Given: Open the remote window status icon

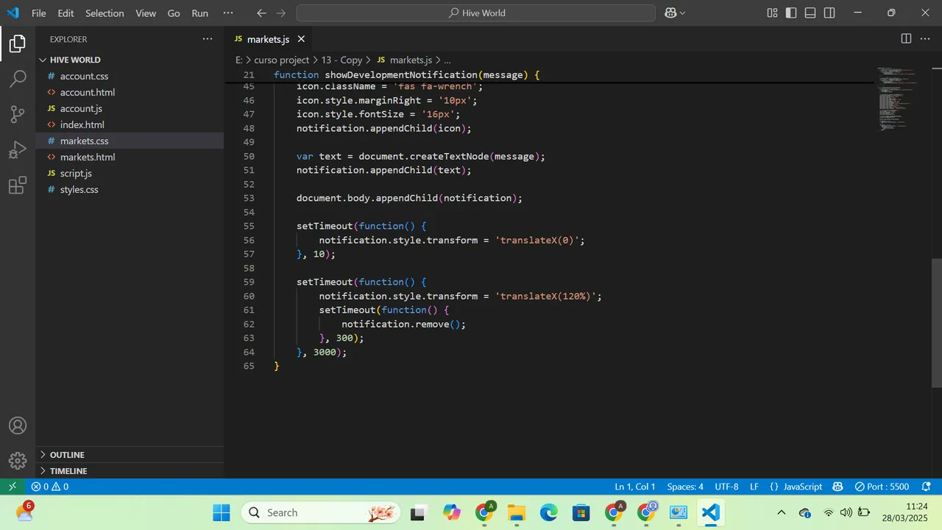Looking at the screenshot, I should coord(13,487).
